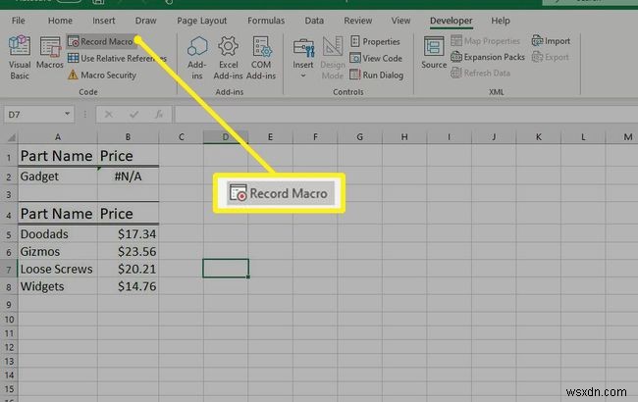The image size is (638, 402).
Task: Toggle Use Relative References
Action: (x=117, y=58)
